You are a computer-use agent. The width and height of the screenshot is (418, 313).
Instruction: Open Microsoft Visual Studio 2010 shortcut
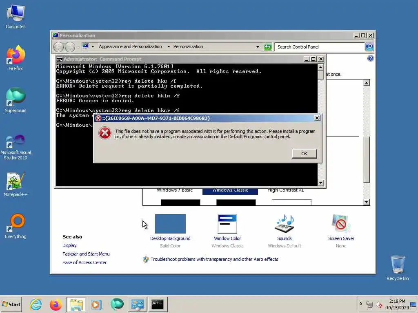click(16, 147)
